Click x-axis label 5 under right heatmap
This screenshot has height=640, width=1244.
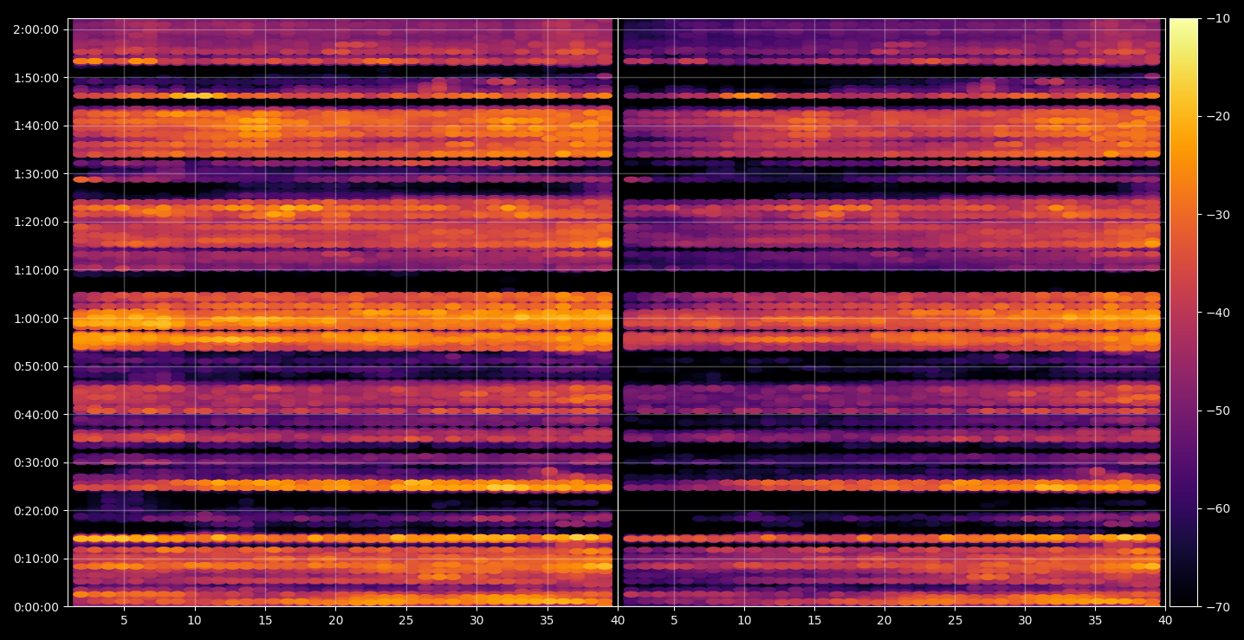(x=674, y=620)
